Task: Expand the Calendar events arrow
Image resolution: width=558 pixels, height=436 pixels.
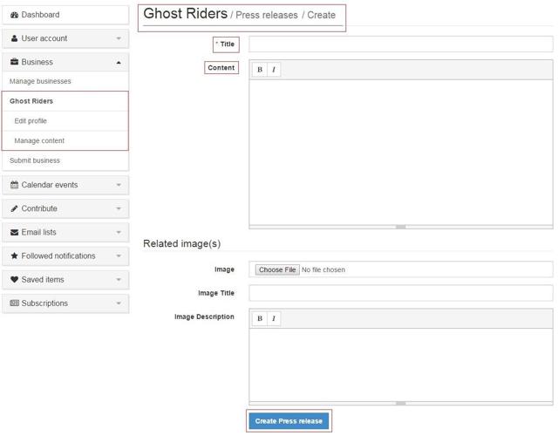Action: coord(119,185)
